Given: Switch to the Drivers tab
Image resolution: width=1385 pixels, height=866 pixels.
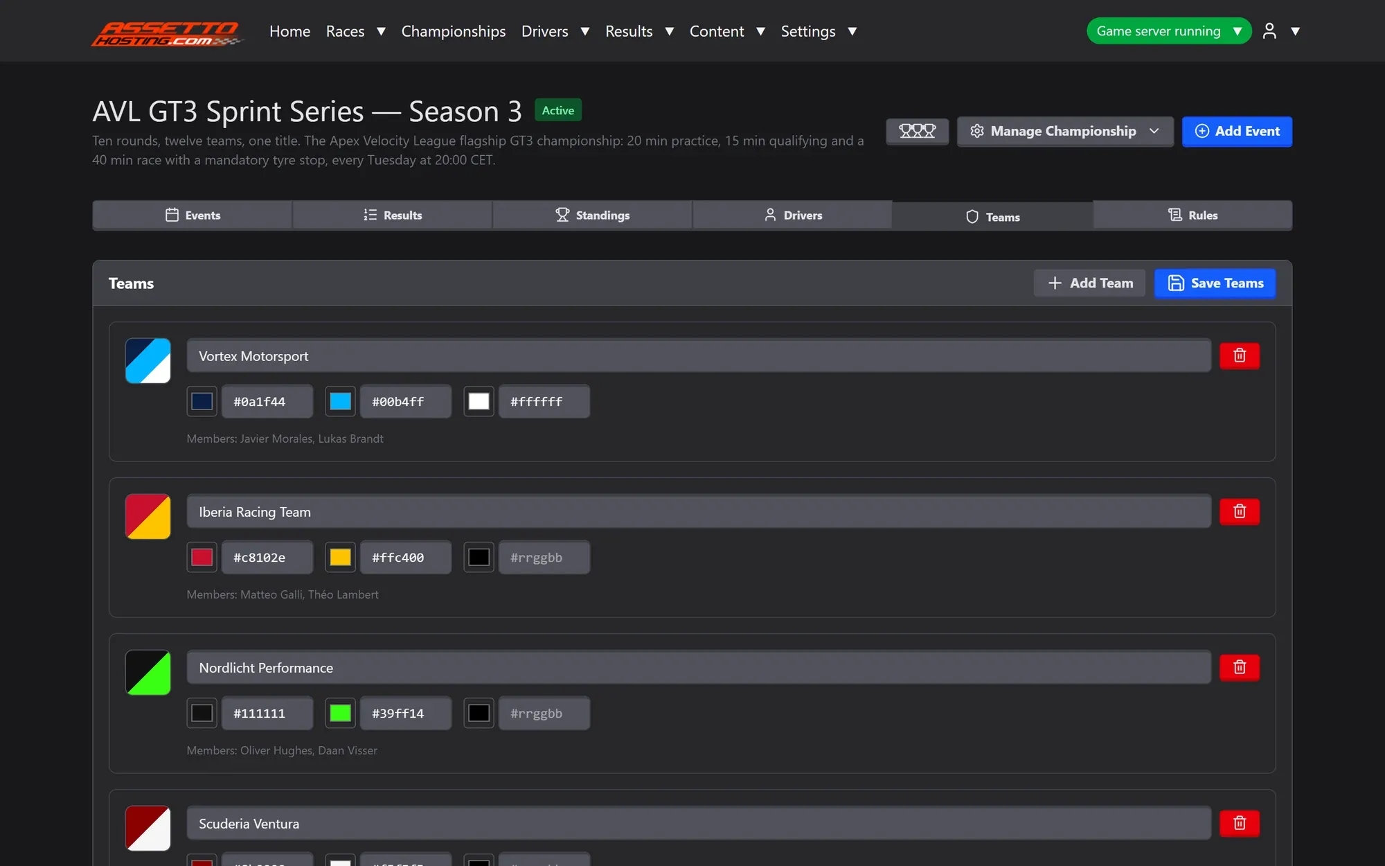Looking at the screenshot, I should (793, 215).
